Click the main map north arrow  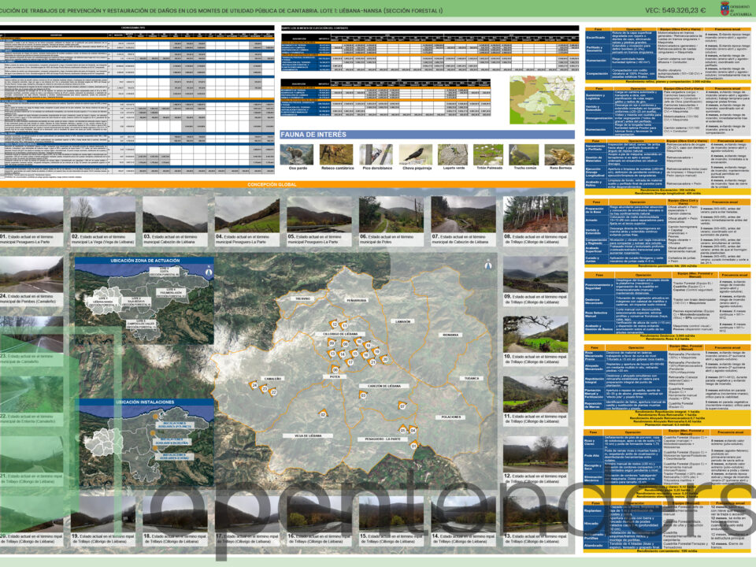point(488,265)
